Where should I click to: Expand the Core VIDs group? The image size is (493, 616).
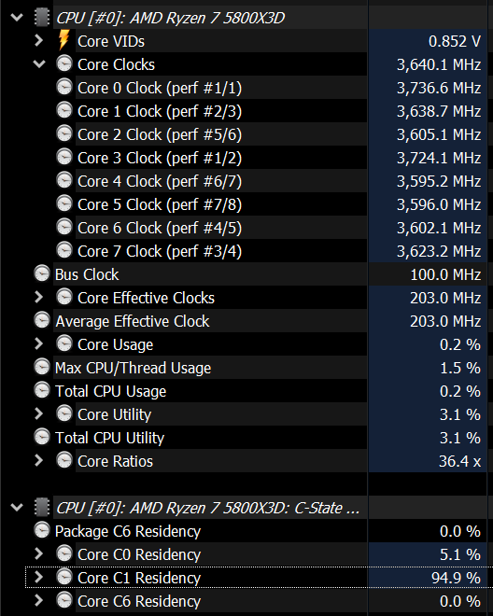point(38,40)
